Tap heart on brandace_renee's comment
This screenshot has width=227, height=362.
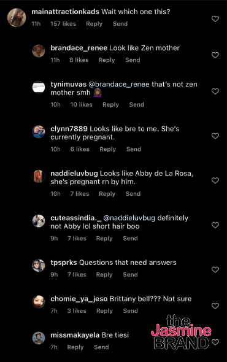pyautogui.click(x=215, y=55)
